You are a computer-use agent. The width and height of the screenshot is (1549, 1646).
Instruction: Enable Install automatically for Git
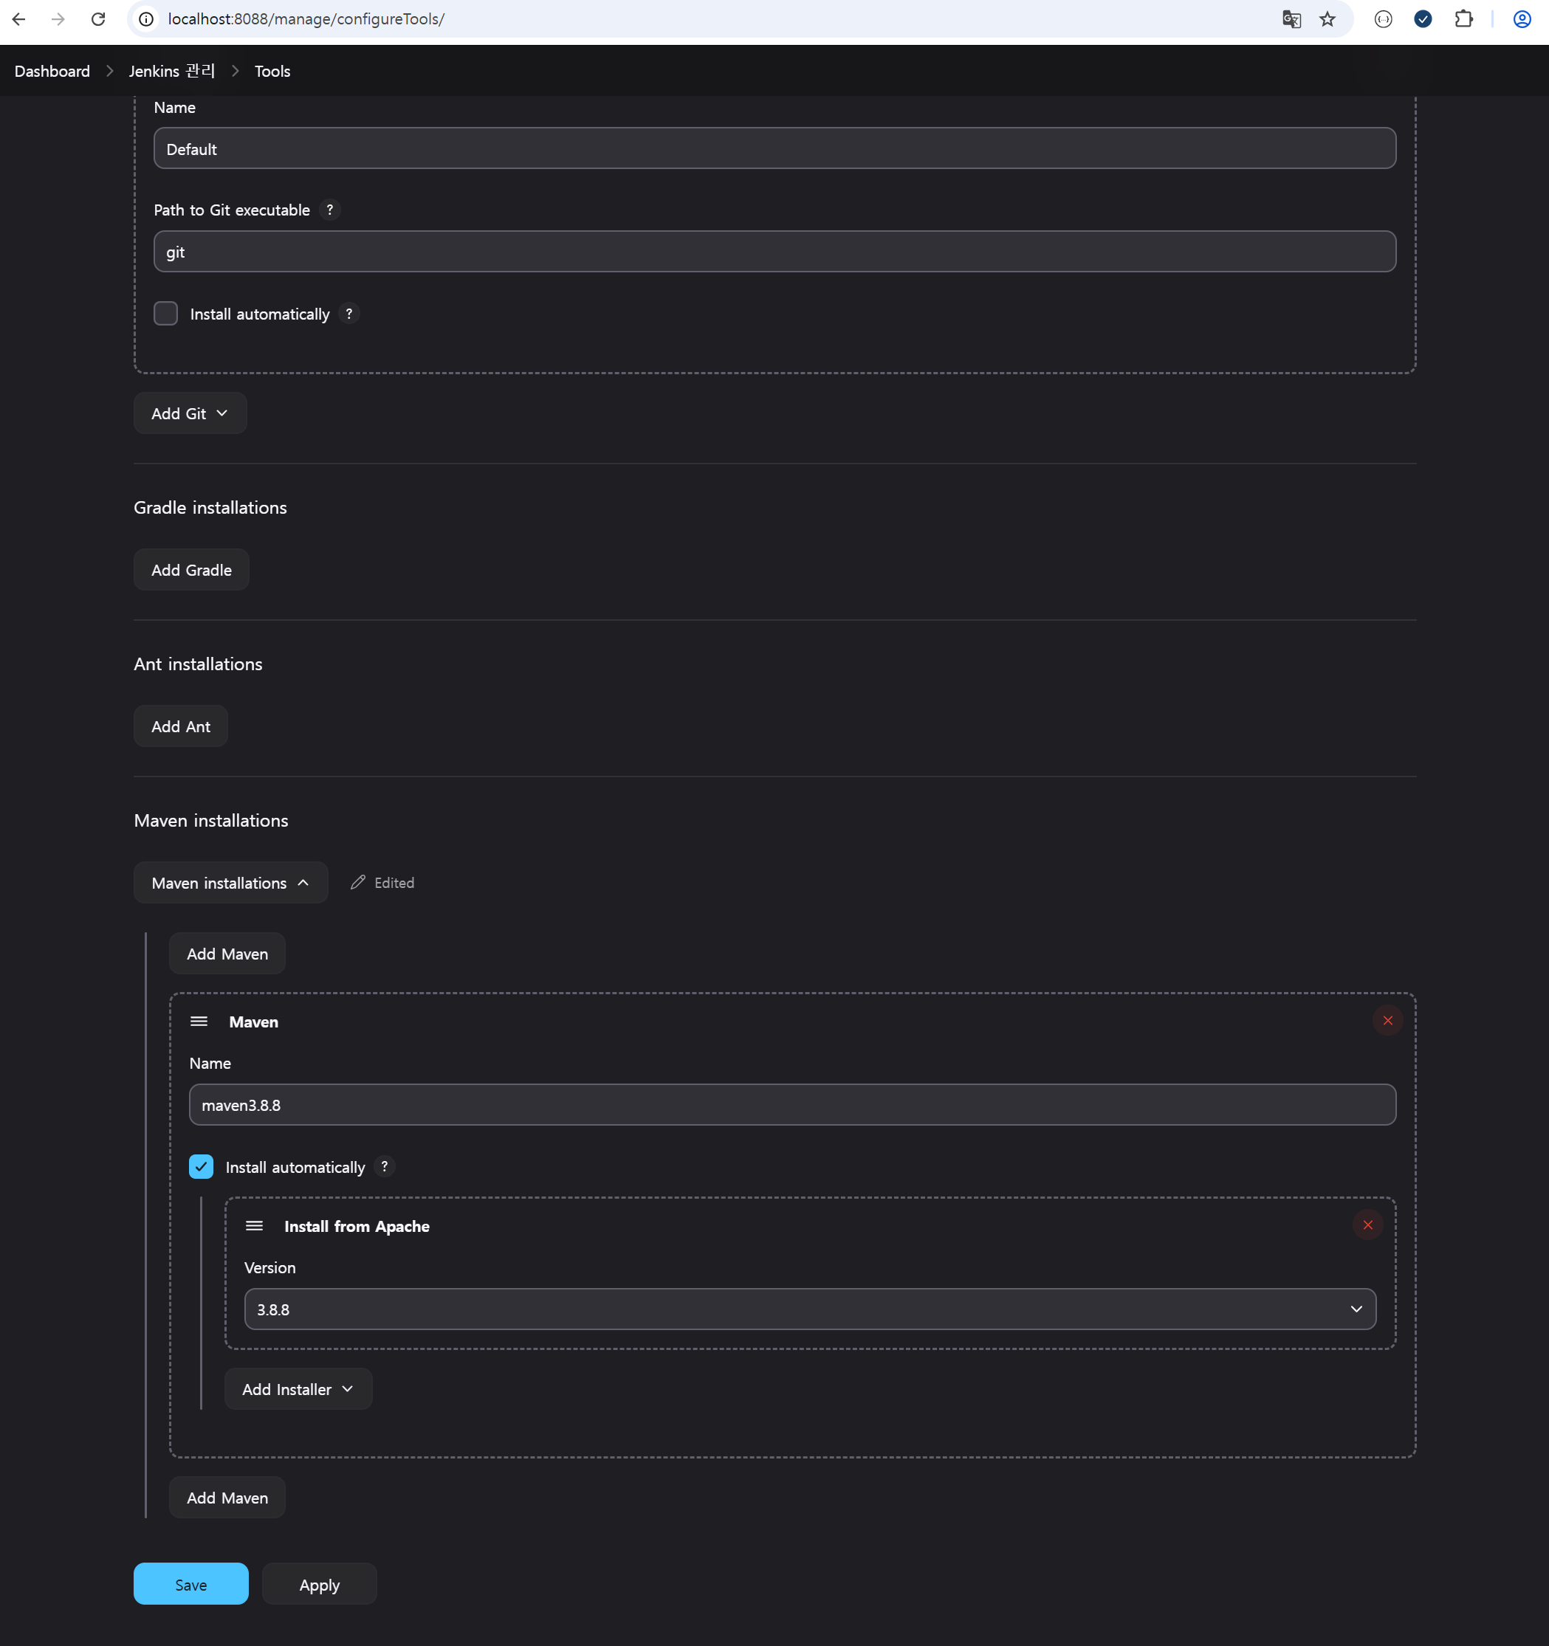165,314
